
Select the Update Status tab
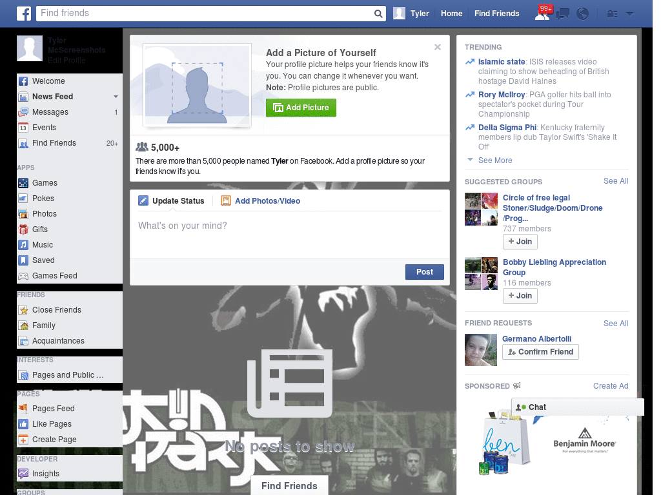(x=171, y=201)
